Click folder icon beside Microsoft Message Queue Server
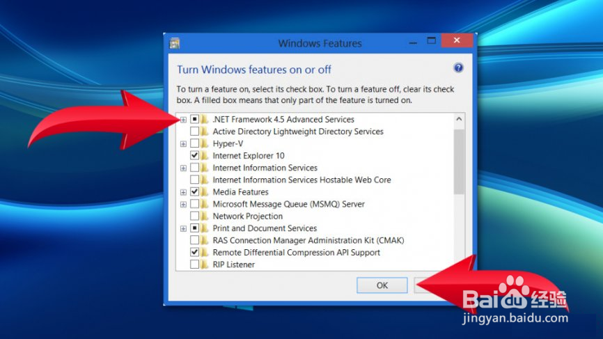 pos(205,204)
